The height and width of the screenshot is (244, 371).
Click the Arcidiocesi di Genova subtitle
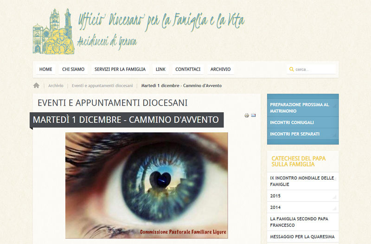(107, 41)
